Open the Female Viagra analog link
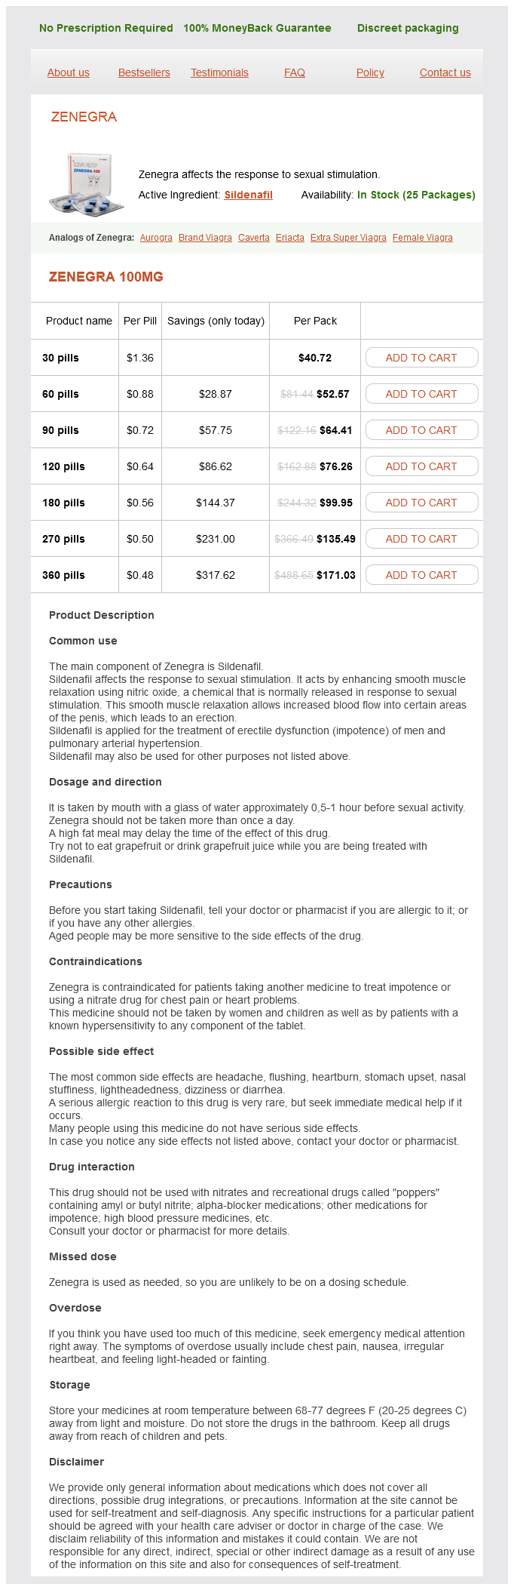The image size is (514, 1590). [423, 238]
